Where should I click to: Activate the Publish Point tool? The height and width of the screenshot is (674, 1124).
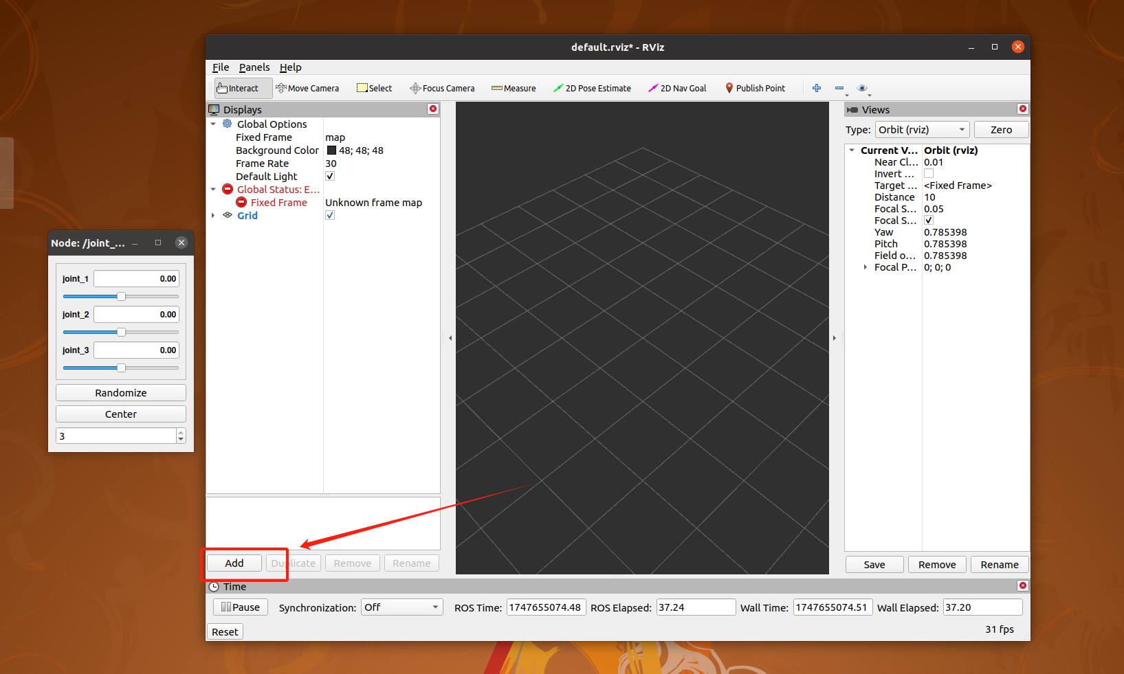click(755, 88)
